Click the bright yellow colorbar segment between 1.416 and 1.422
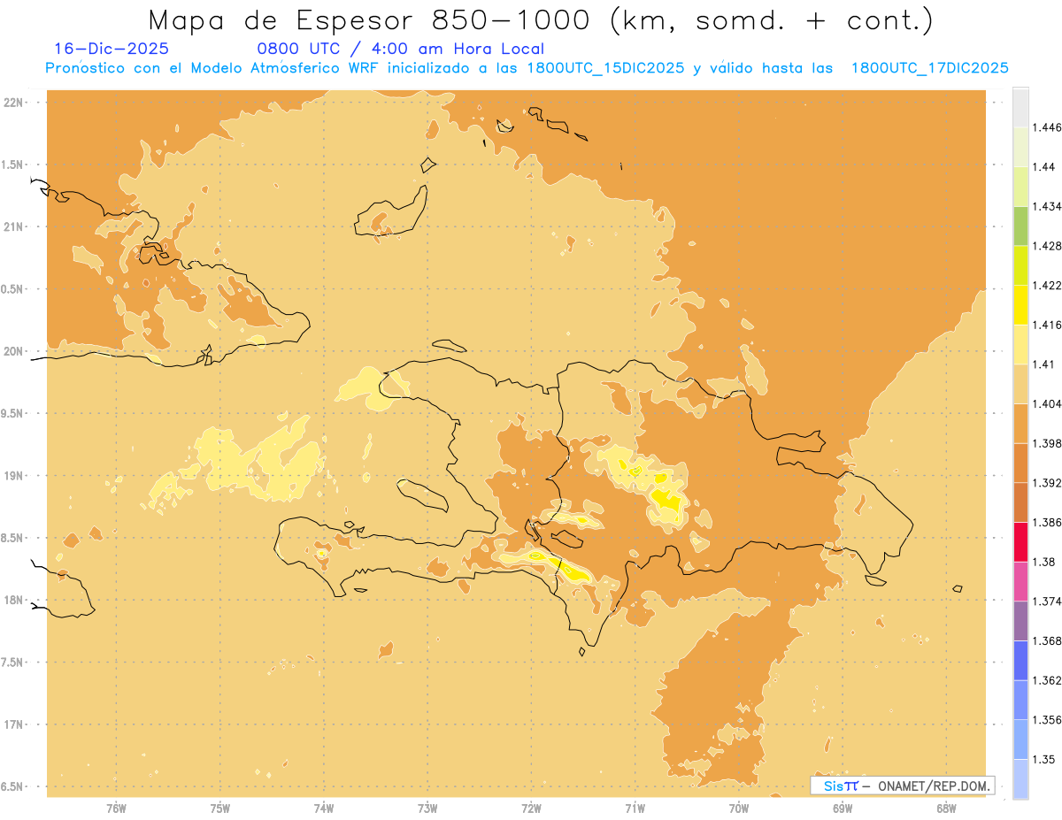This screenshot has height=820, width=1062. 1020,305
